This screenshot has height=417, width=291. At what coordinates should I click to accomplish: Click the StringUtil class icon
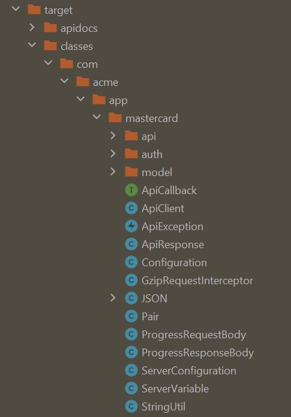click(131, 407)
